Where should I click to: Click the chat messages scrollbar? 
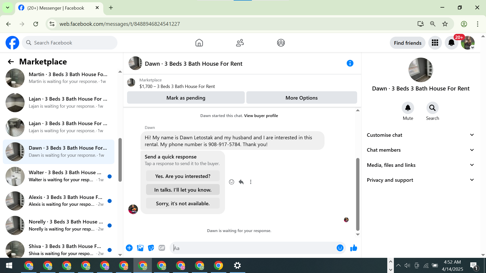(358, 194)
